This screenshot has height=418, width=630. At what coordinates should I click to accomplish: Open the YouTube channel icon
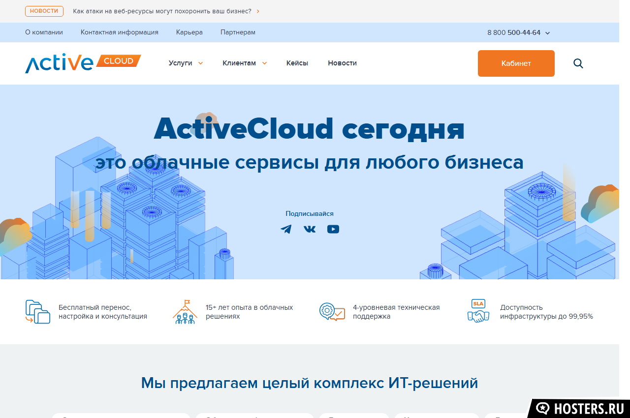[x=333, y=229]
